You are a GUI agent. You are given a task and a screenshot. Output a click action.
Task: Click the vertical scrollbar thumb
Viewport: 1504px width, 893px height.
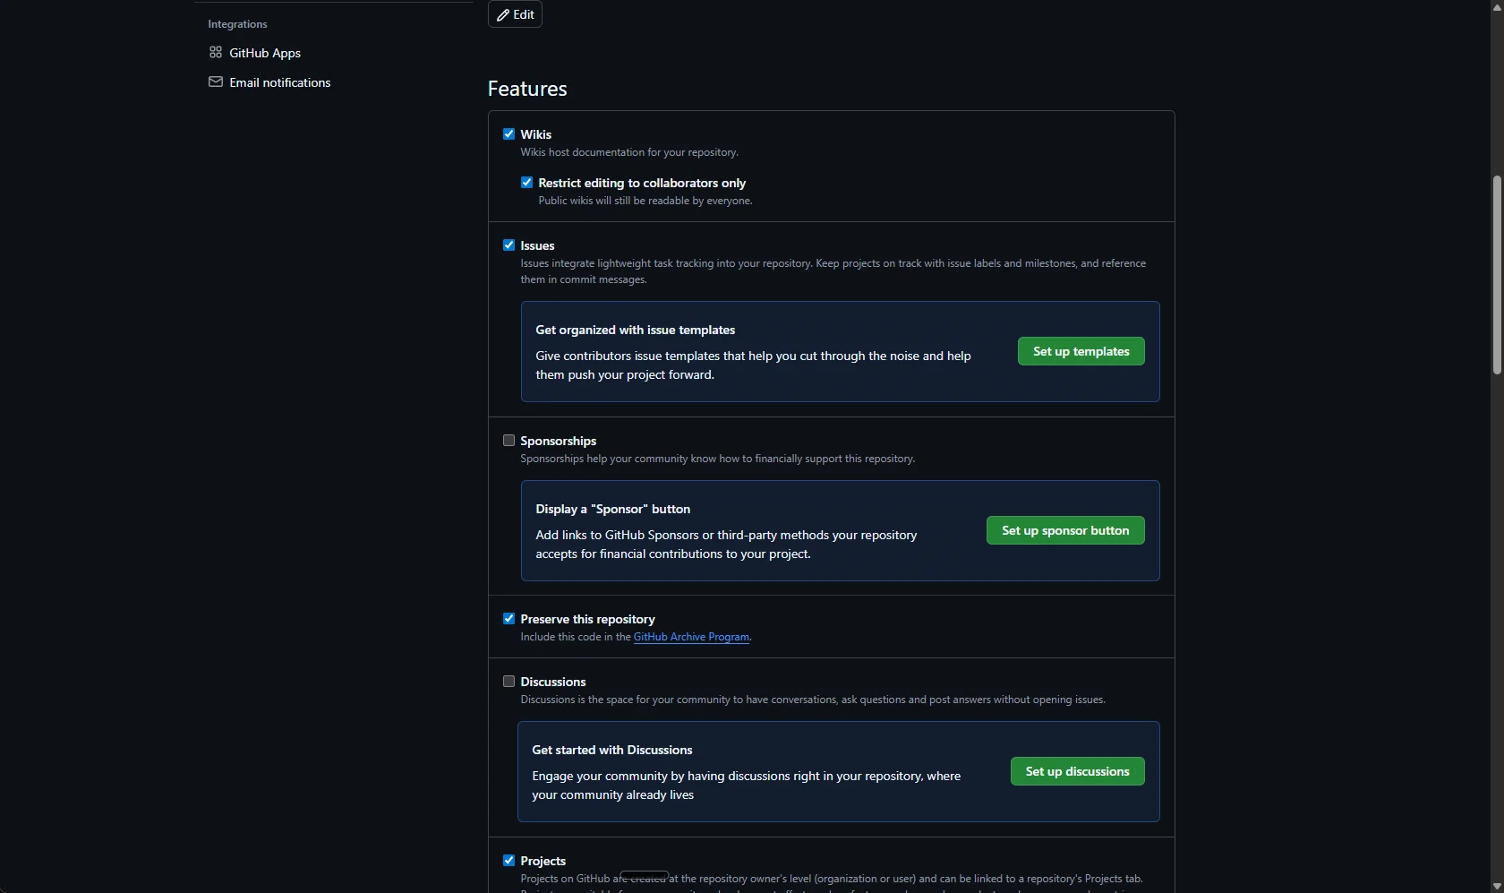coord(1497,275)
